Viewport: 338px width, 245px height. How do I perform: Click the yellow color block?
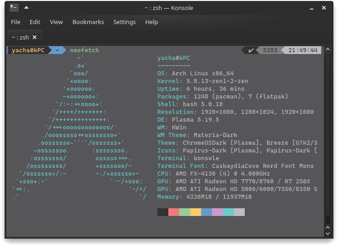196,212
